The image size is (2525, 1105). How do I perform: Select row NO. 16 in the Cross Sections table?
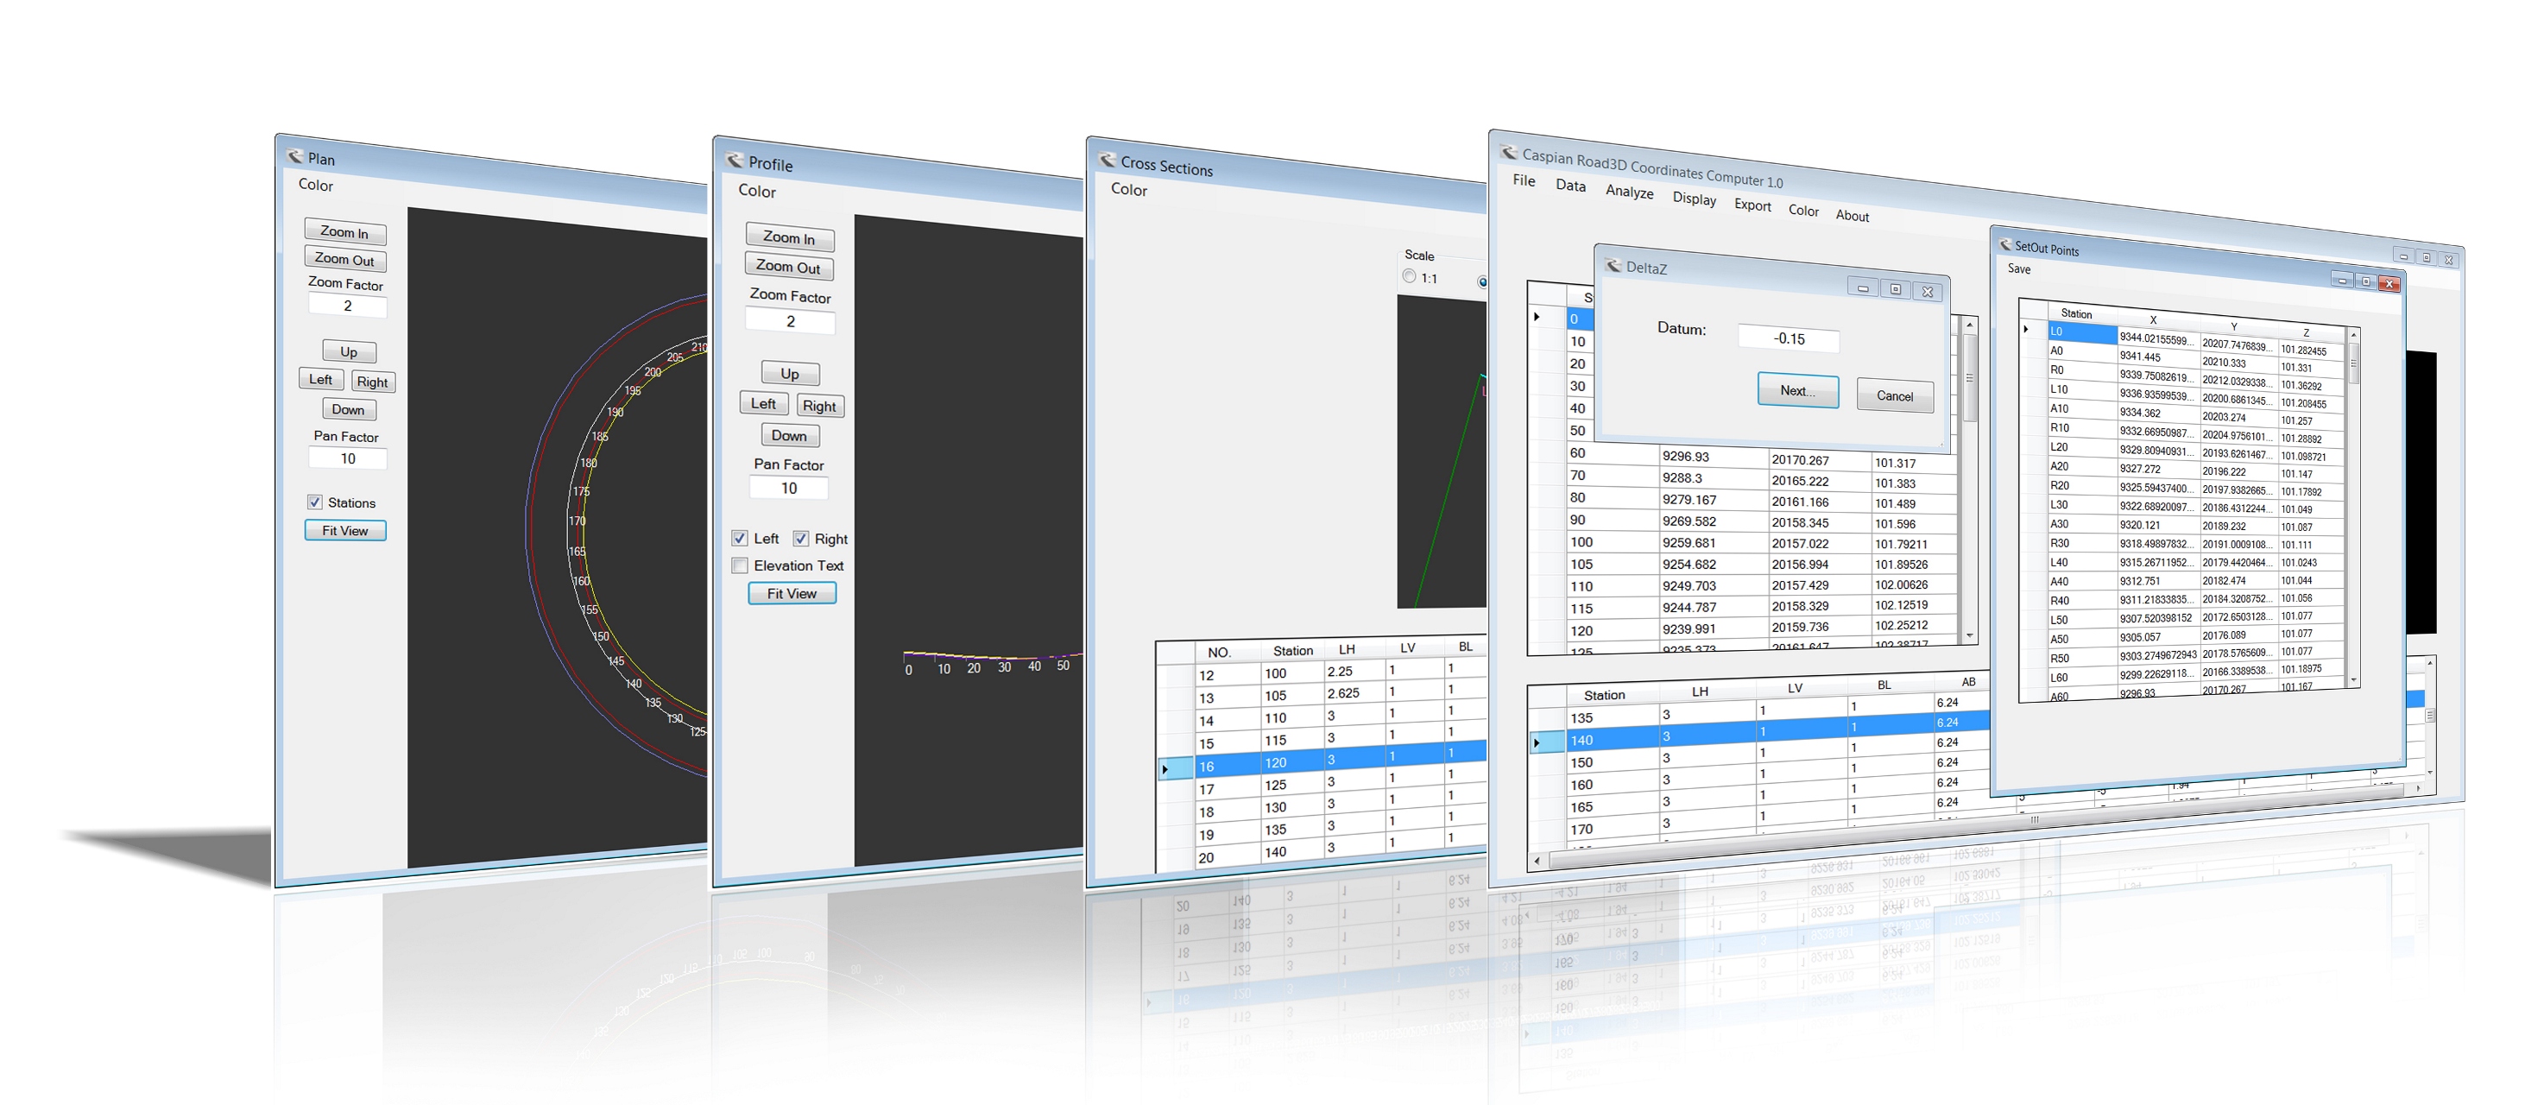coord(1322,761)
